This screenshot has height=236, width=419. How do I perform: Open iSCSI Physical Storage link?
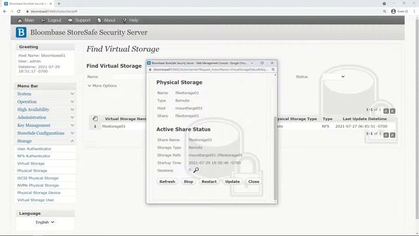pos(38,178)
